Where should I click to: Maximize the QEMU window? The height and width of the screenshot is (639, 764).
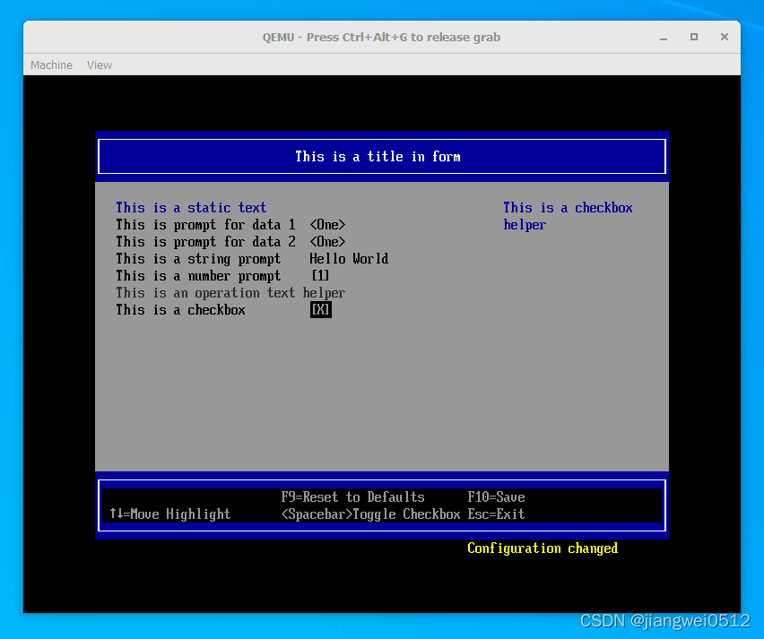(693, 37)
